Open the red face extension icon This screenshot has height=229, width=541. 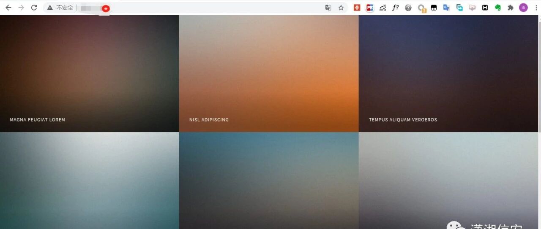click(x=357, y=8)
